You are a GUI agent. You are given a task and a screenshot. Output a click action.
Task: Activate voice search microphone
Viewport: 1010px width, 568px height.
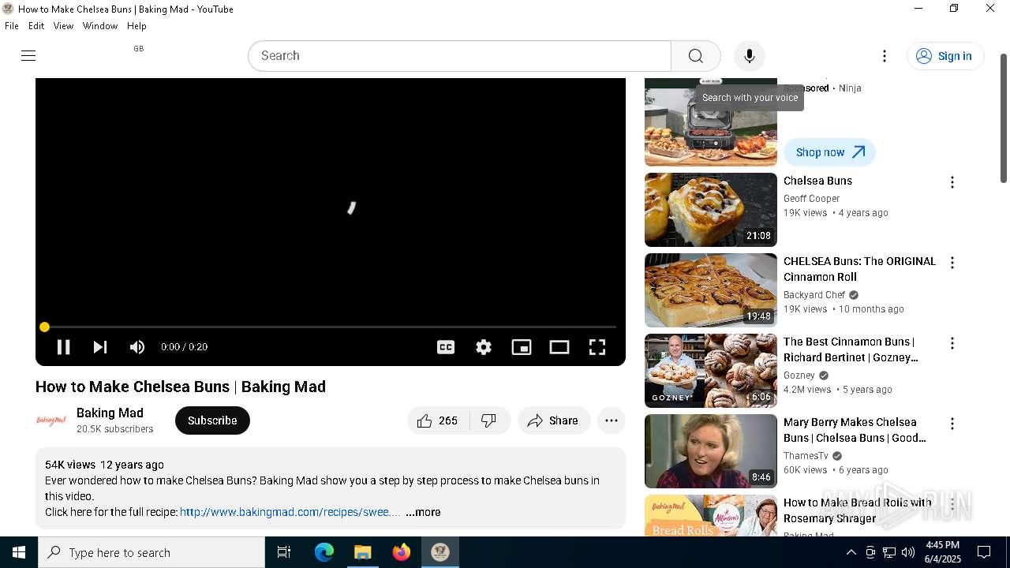(x=749, y=56)
